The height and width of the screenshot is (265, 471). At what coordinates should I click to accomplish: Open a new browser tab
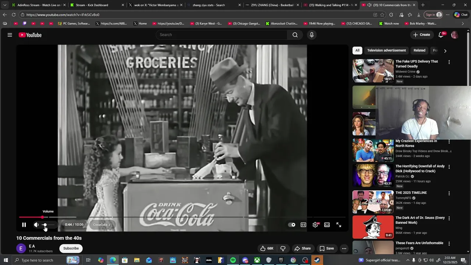coord(423,5)
